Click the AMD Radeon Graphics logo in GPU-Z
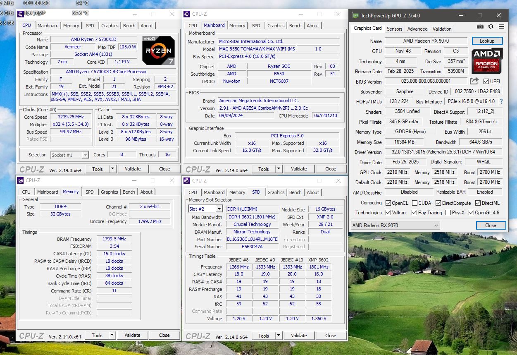Screen dimensions: 517x355 (487, 61)
